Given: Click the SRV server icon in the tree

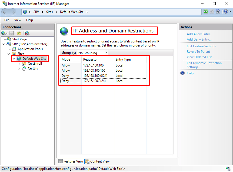Looking at the screenshot, I should pyautogui.click(x=9, y=44).
